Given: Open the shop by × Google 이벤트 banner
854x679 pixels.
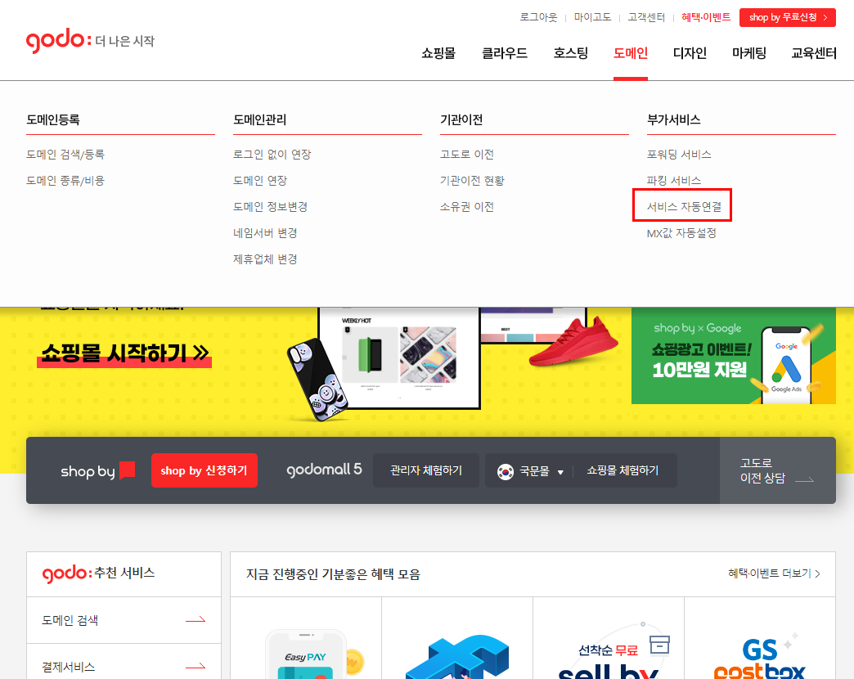Looking at the screenshot, I should [x=733, y=356].
